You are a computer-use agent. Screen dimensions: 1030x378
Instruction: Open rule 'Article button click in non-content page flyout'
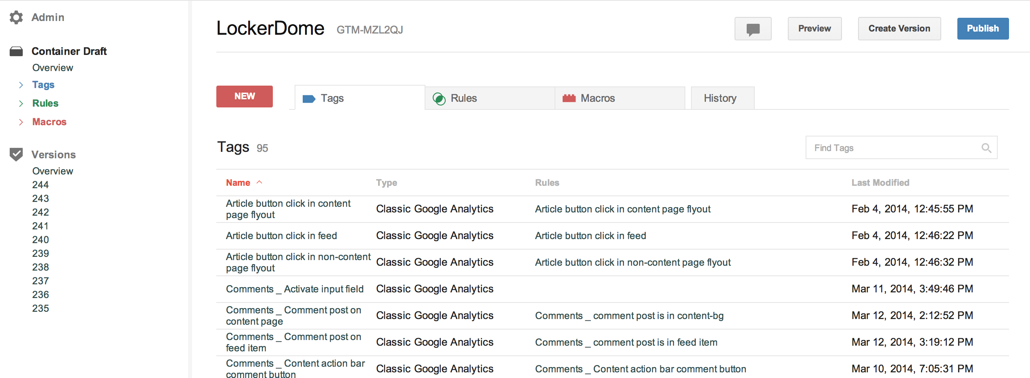click(633, 262)
